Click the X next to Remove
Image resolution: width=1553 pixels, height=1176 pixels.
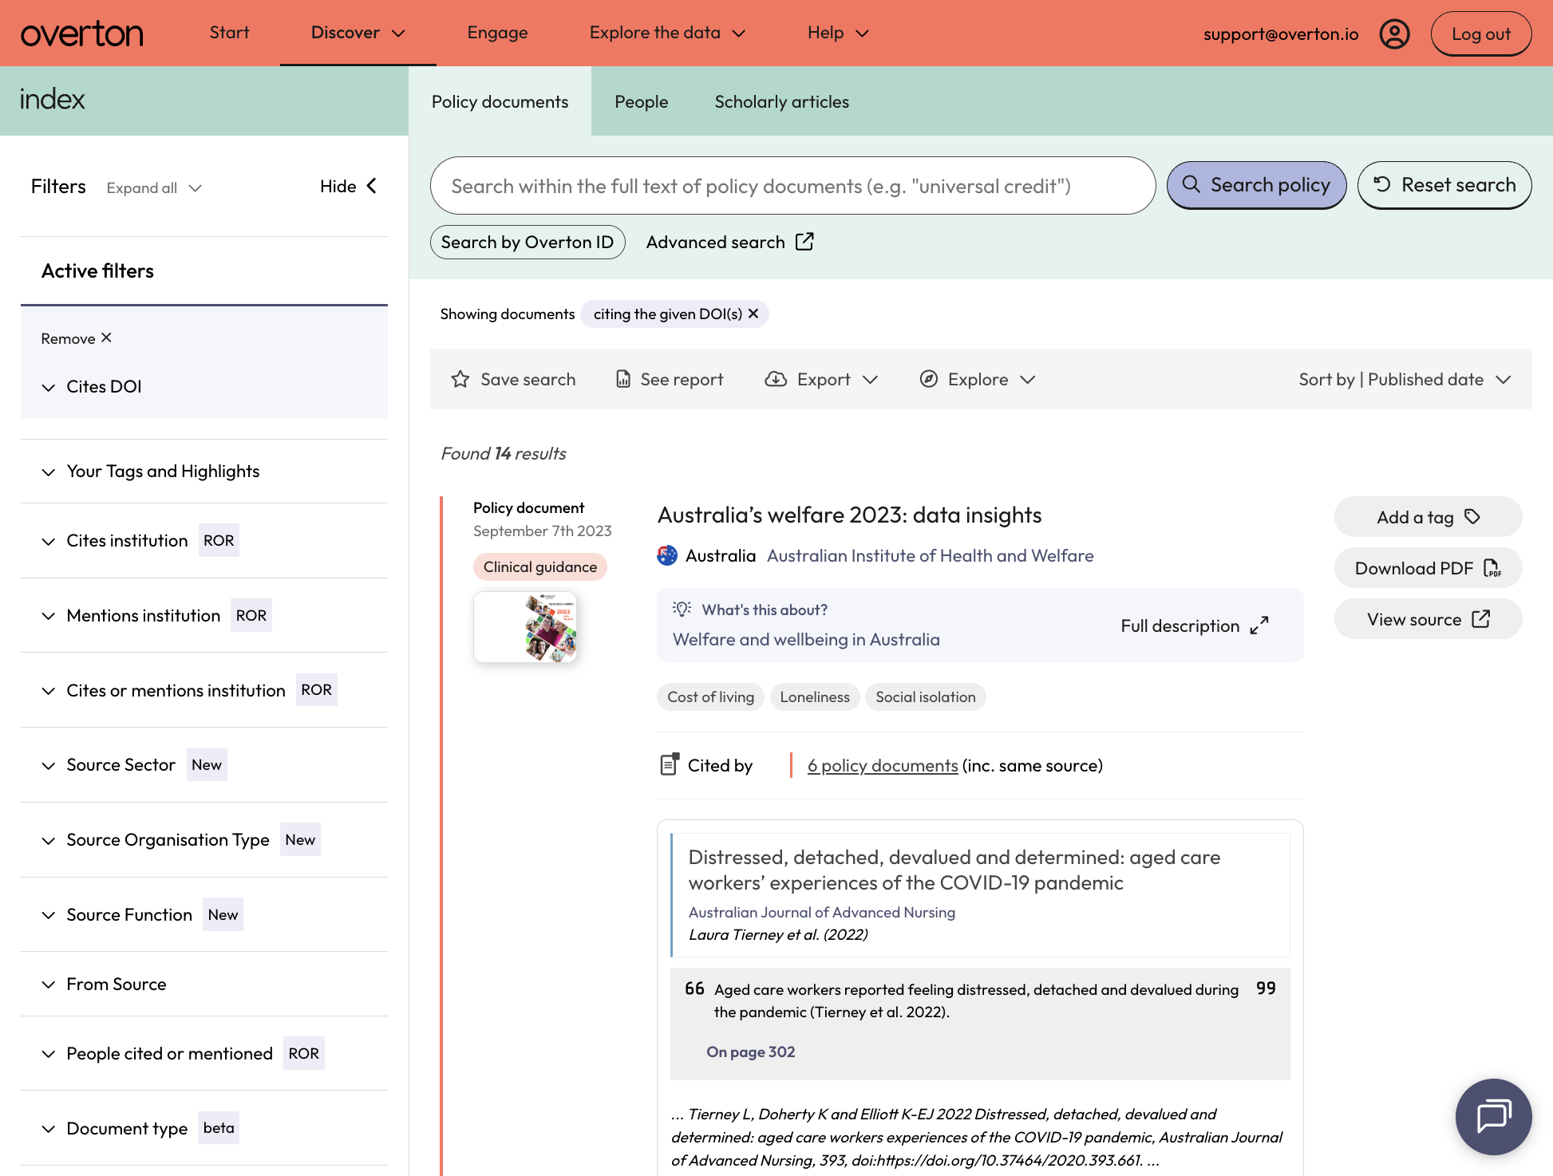(x=106, y=337)
